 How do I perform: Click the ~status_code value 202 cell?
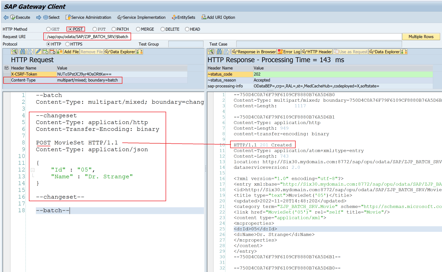343,74
